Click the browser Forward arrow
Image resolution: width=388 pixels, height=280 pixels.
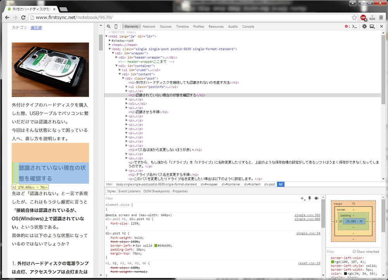pos(15,17)
